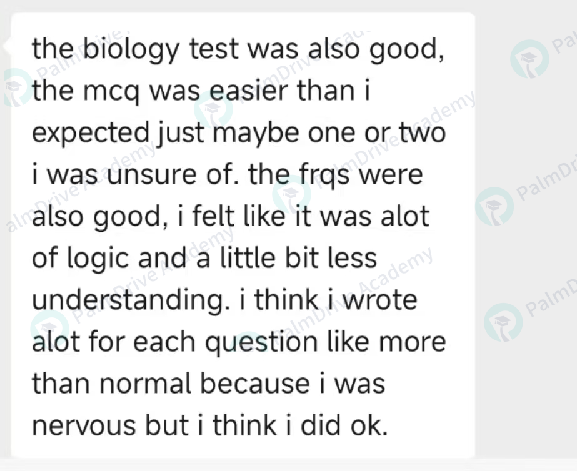Click the PalmDrive logo at lower right
This screenshot has height=471, width=577.
point(503,322)
